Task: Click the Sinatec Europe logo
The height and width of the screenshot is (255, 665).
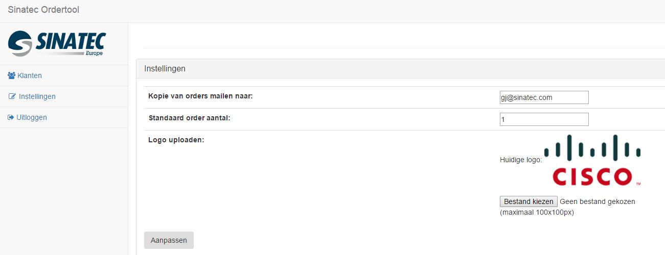Action: 57,44
